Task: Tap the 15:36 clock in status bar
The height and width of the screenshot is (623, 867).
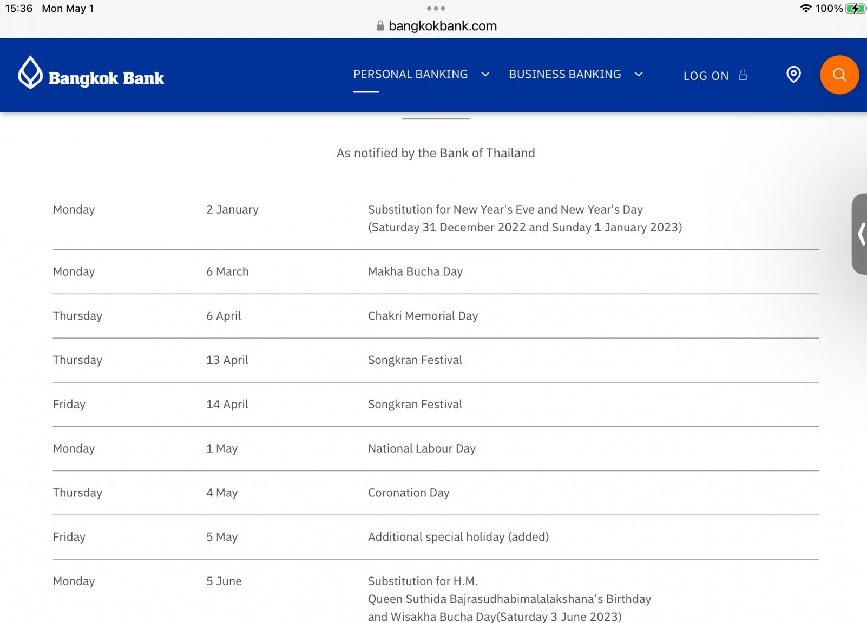Action: click(x=19, y=8)
